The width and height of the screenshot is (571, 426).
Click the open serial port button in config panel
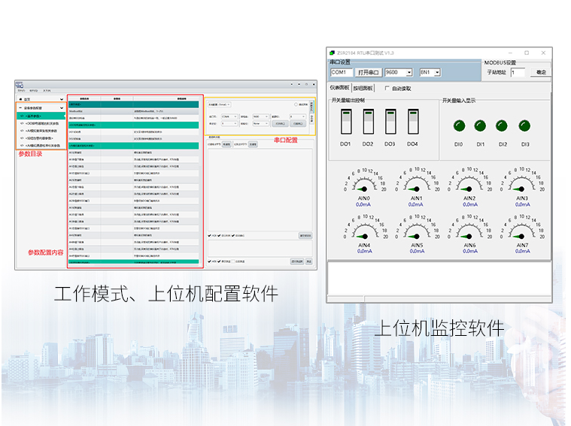(280, 124)
